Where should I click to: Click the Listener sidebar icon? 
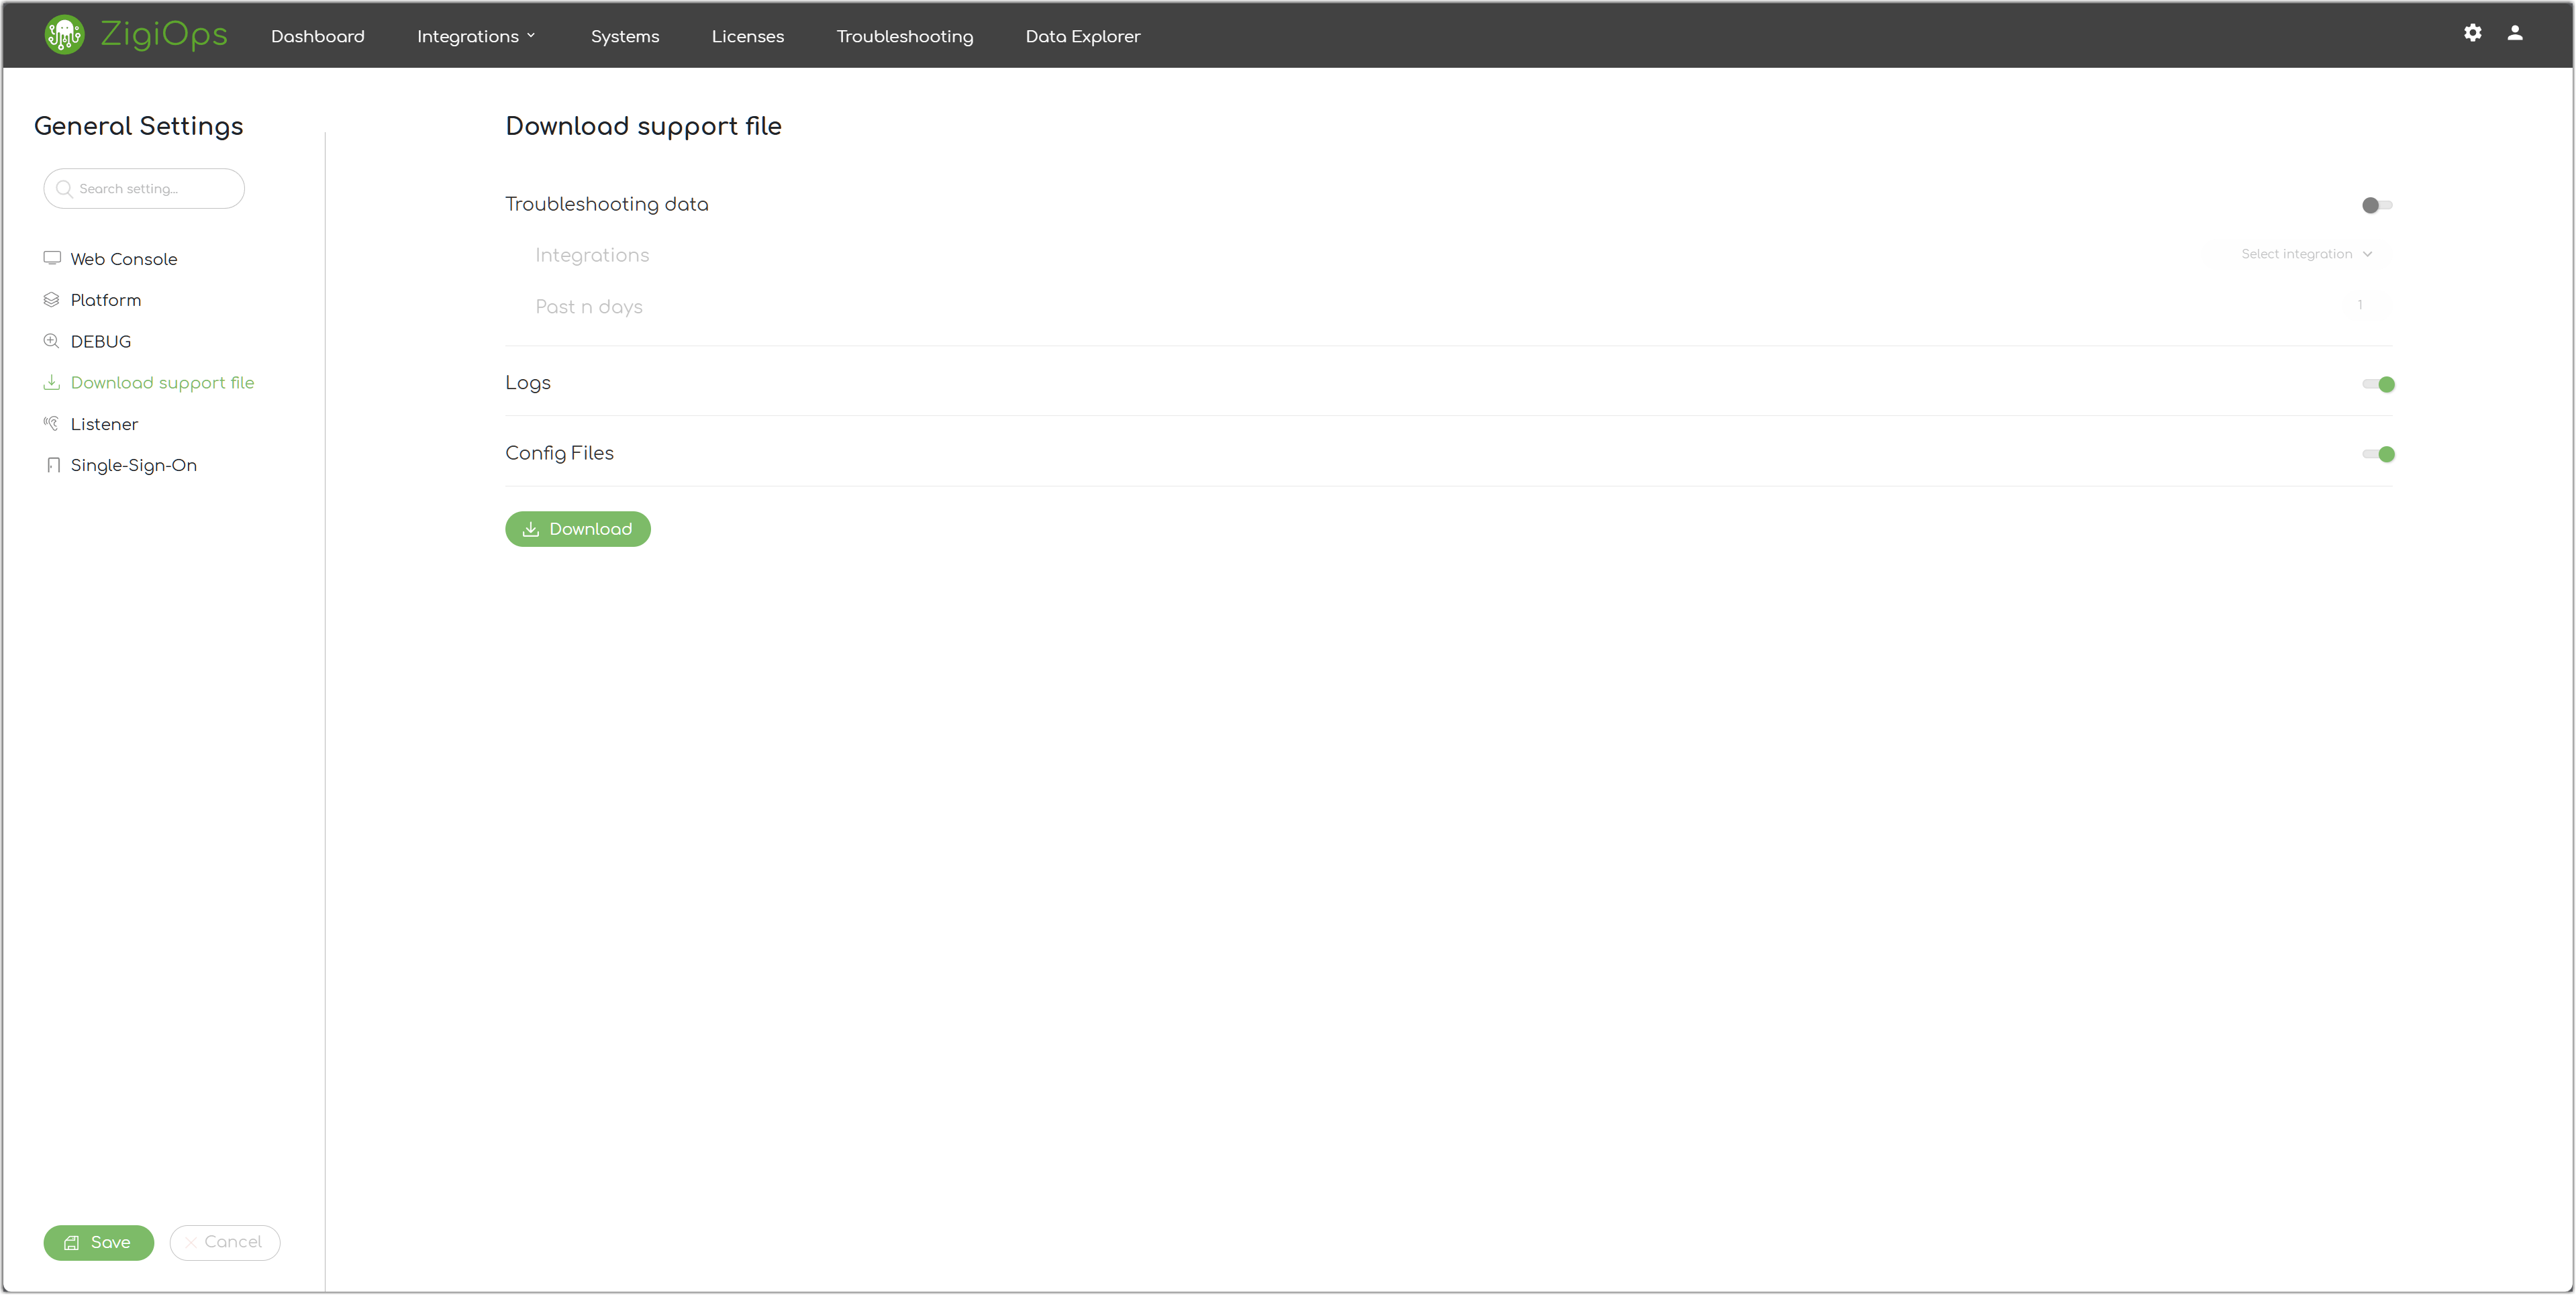(x=52, y=424)
